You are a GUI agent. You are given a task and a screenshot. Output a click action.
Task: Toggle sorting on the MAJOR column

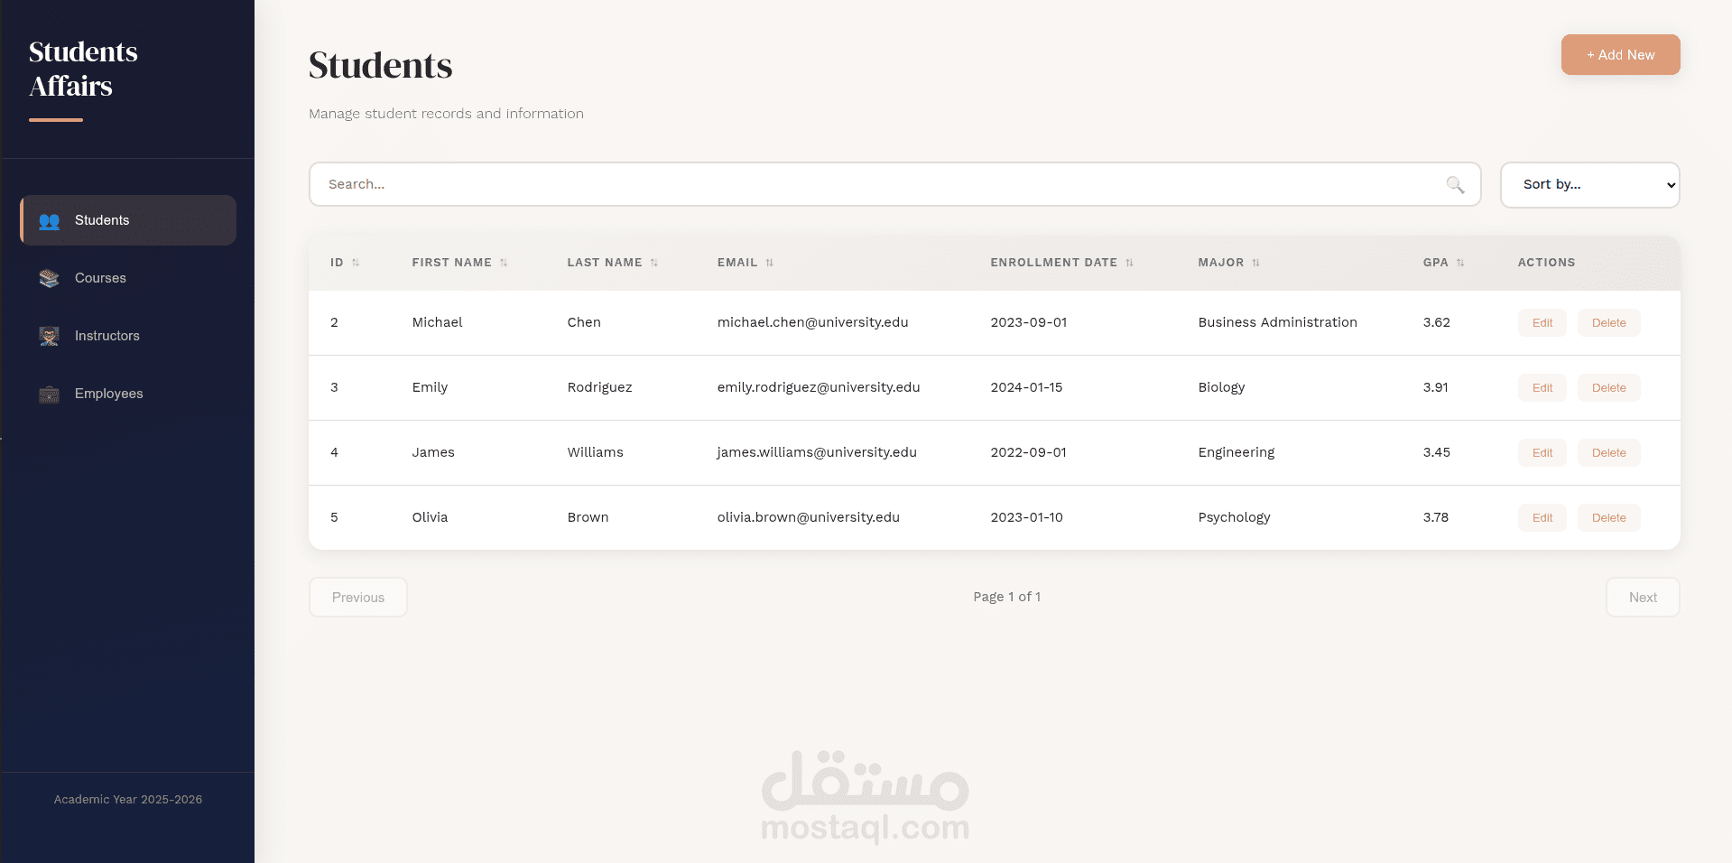pyautogui.click(x=1255, y=263)
